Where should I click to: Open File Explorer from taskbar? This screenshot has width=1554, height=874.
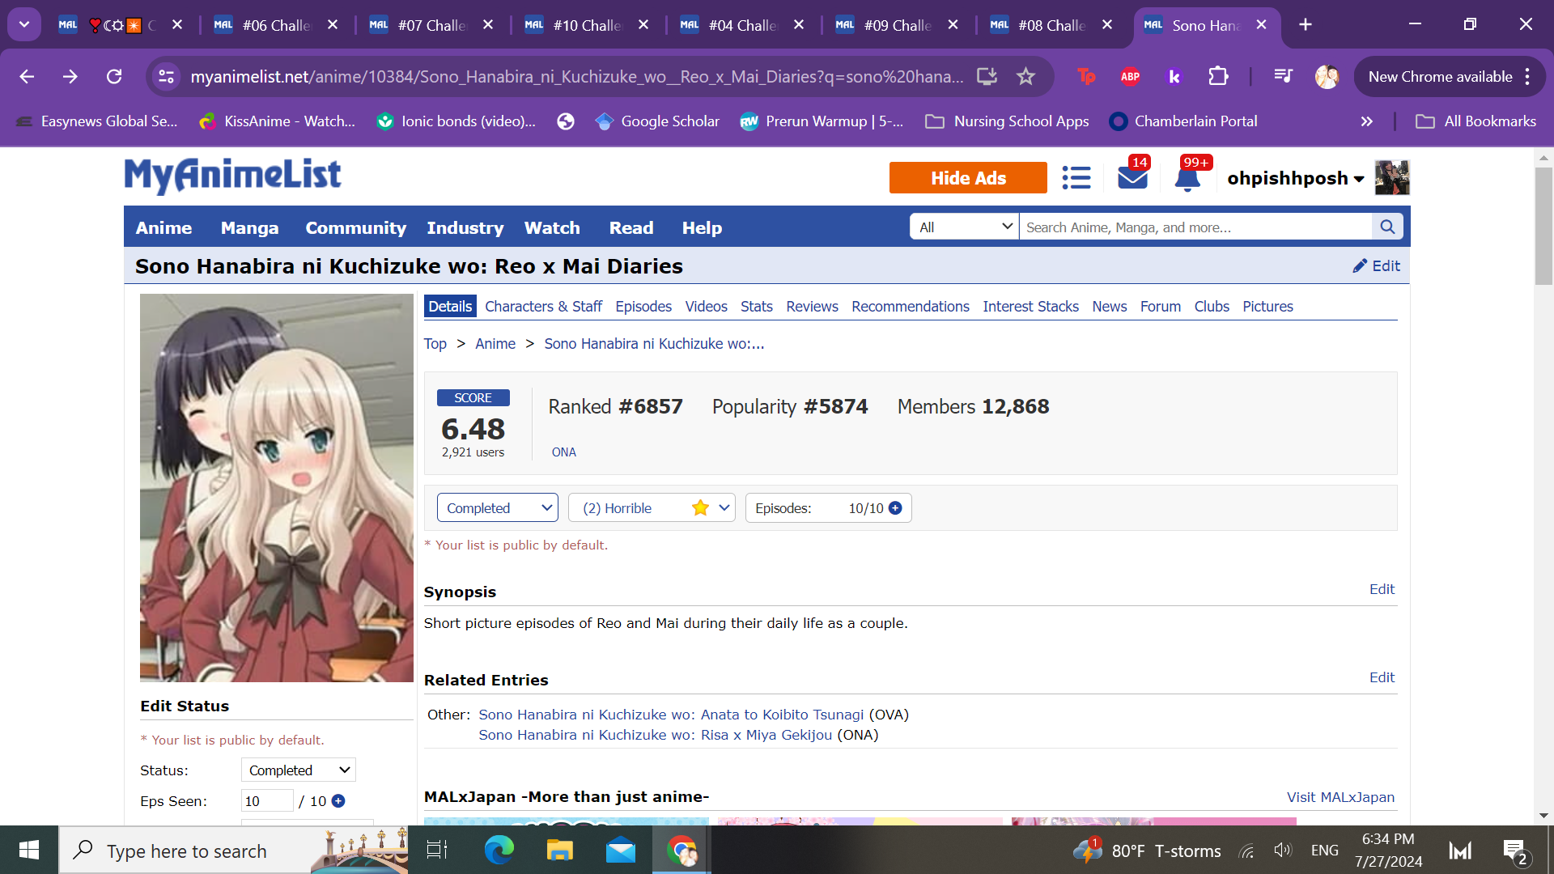click(x=559, y=850)
